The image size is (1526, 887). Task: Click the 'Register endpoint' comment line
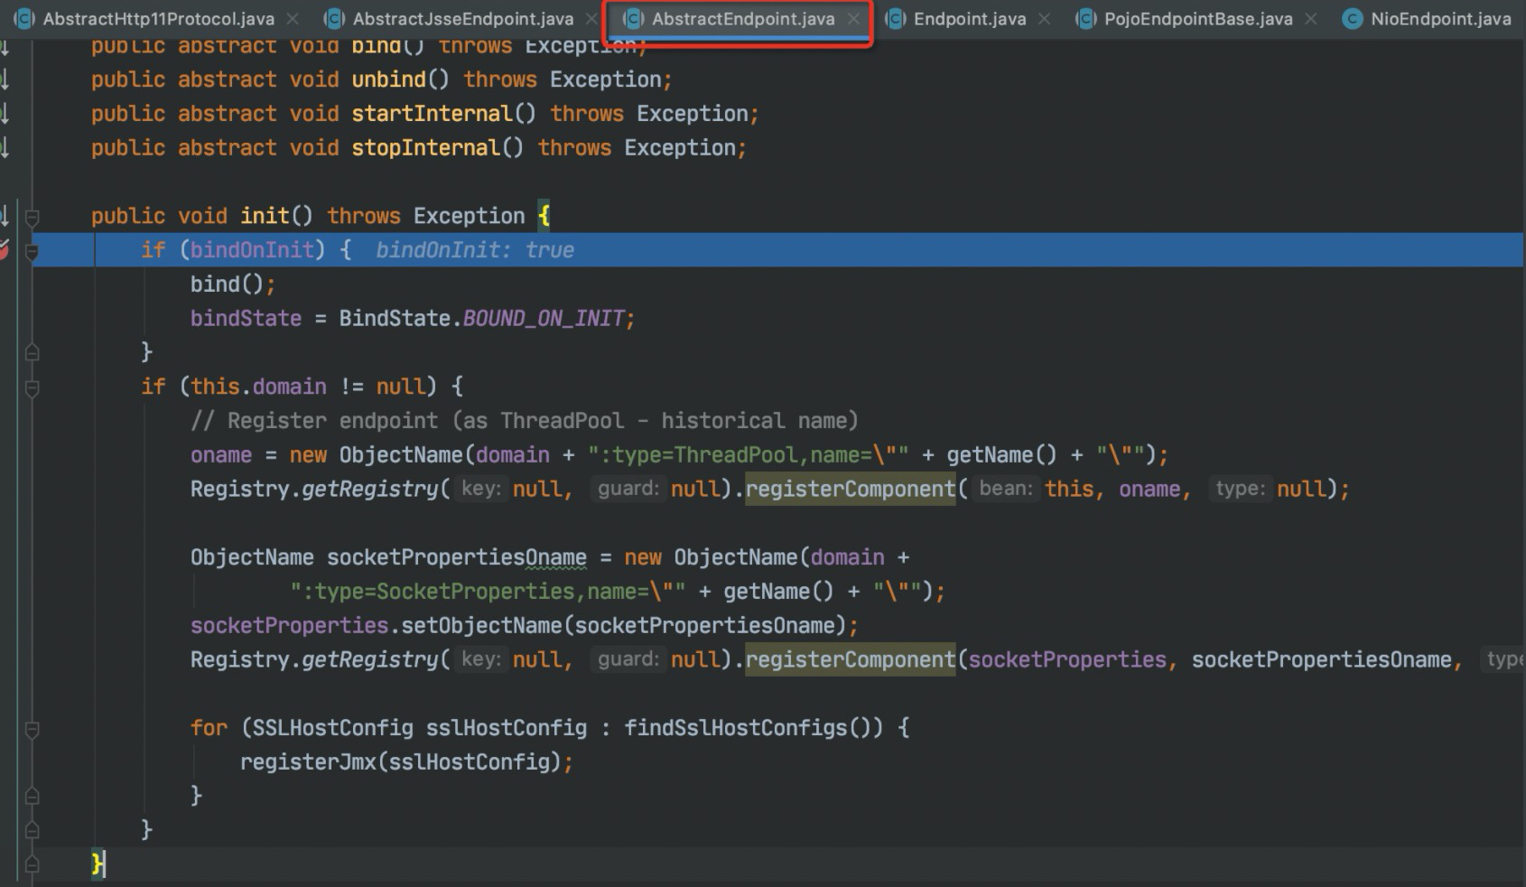(x=525, y=421)
